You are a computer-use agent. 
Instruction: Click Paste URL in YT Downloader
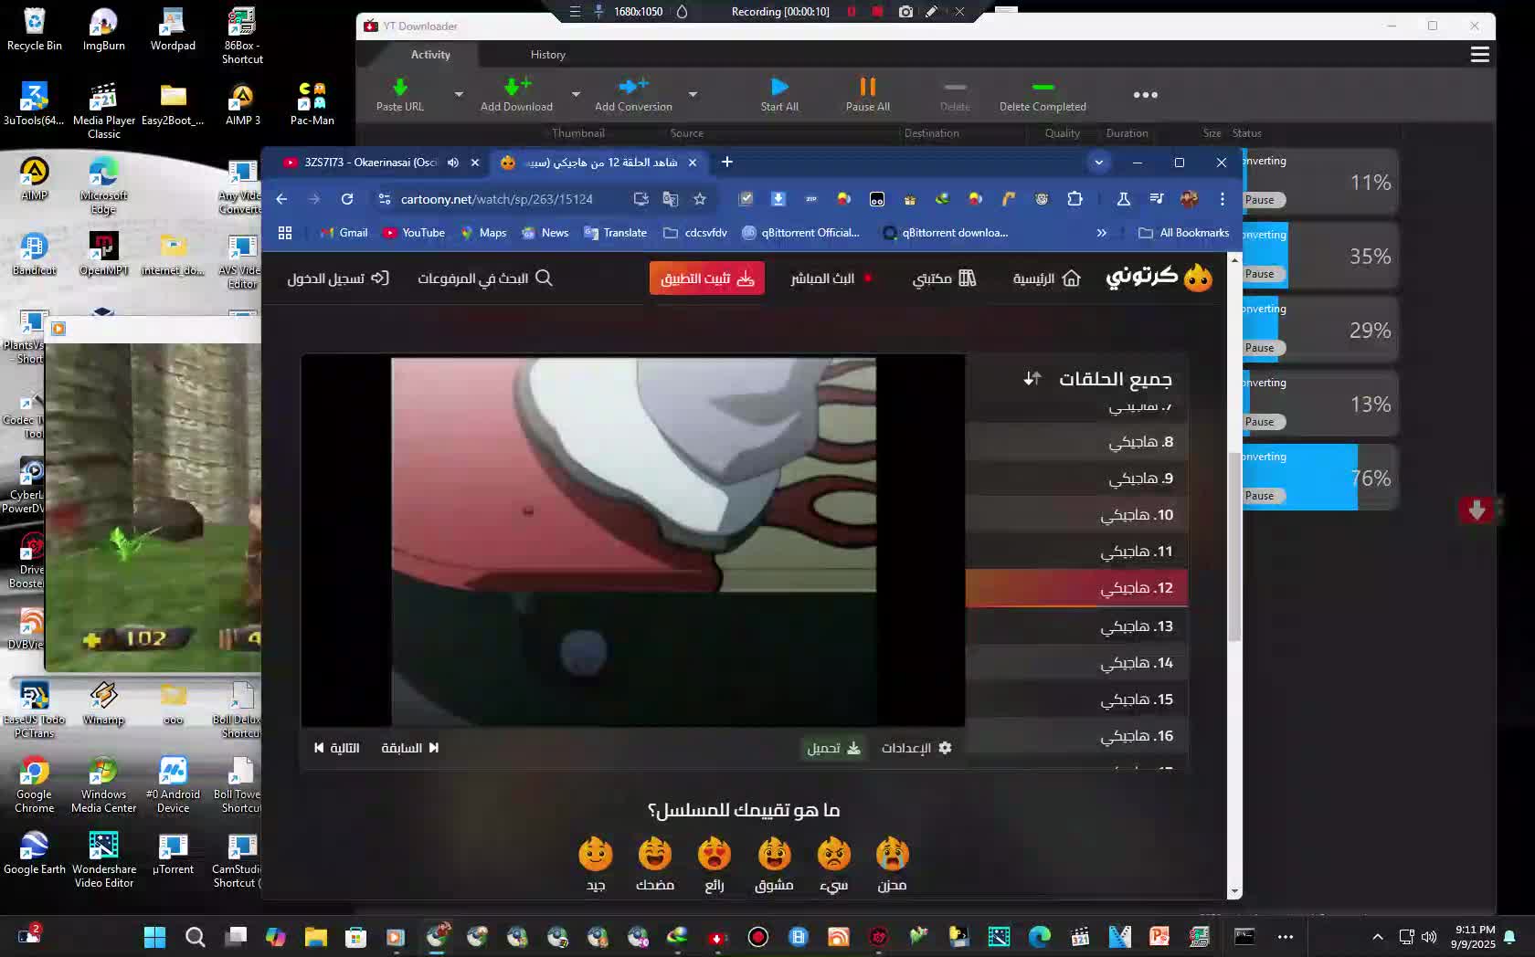point(400,94)
